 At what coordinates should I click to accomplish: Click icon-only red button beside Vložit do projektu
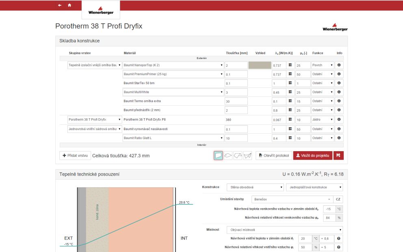[x=338, y=155]
